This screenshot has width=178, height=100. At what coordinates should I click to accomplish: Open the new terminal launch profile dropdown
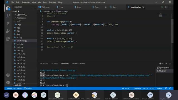click(x=163, y=64)
